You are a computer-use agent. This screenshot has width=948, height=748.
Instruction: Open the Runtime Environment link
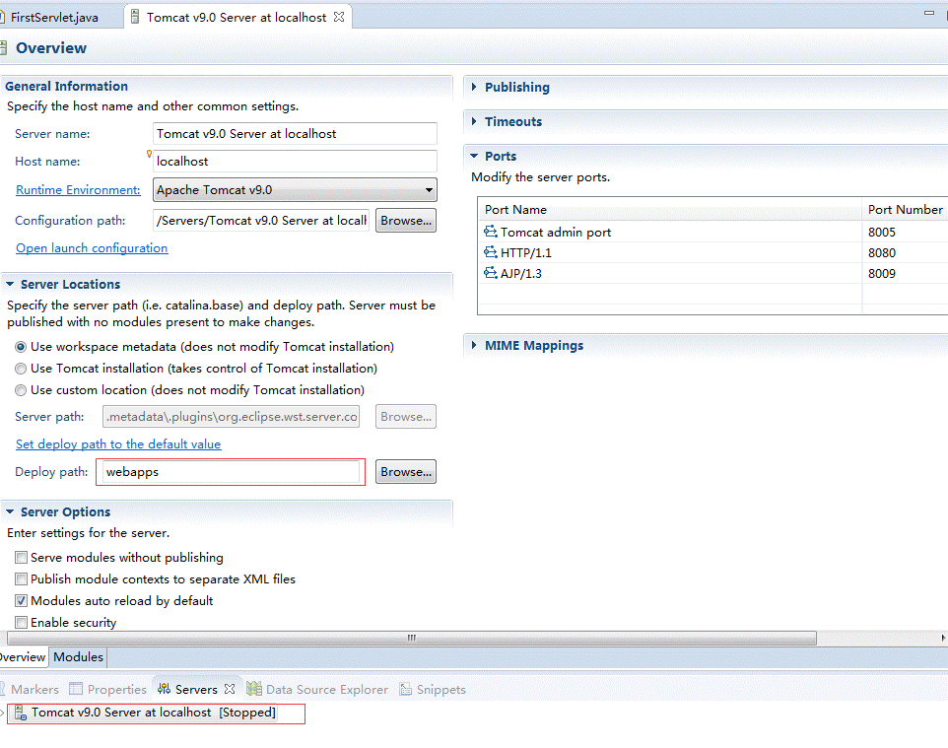coord(78,190)
